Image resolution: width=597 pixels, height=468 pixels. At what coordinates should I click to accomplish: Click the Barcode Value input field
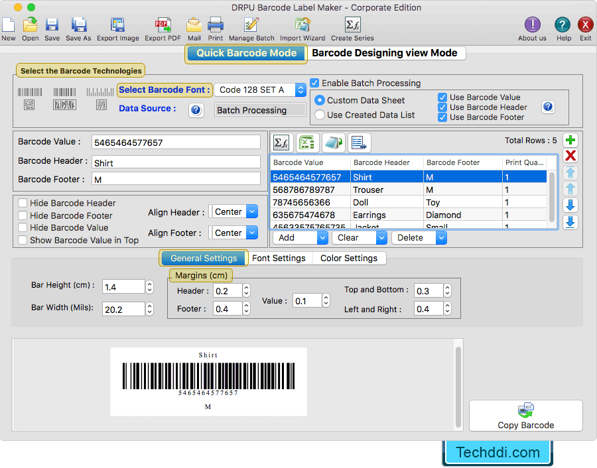pyautogui.click(x=176, y=143)
